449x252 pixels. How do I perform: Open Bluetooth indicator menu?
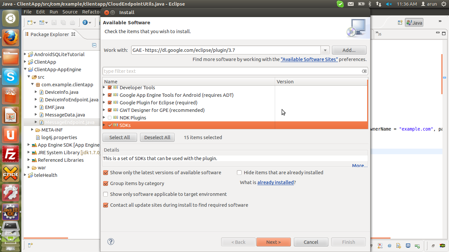coord(369,4)
